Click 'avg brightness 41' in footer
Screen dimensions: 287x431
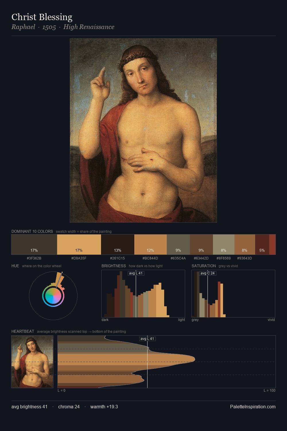(30, 407)
